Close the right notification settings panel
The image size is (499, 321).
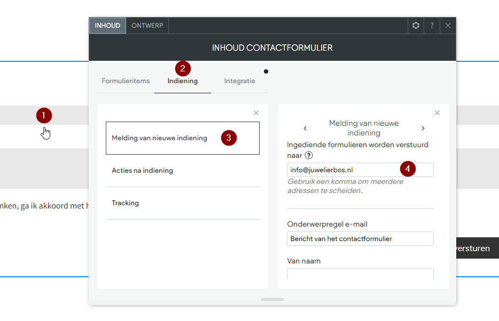(x=437, y=113)
